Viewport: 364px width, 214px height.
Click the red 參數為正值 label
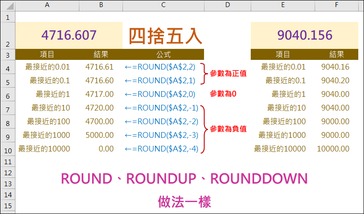click(228, 74)
